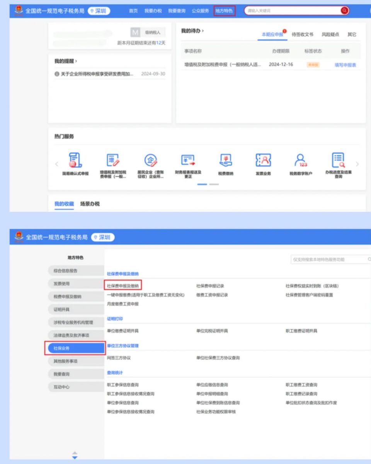This screenshot has width=371, height=464.
Task: Open 税务数字账户 icon
Action: (x=300, y=160)
